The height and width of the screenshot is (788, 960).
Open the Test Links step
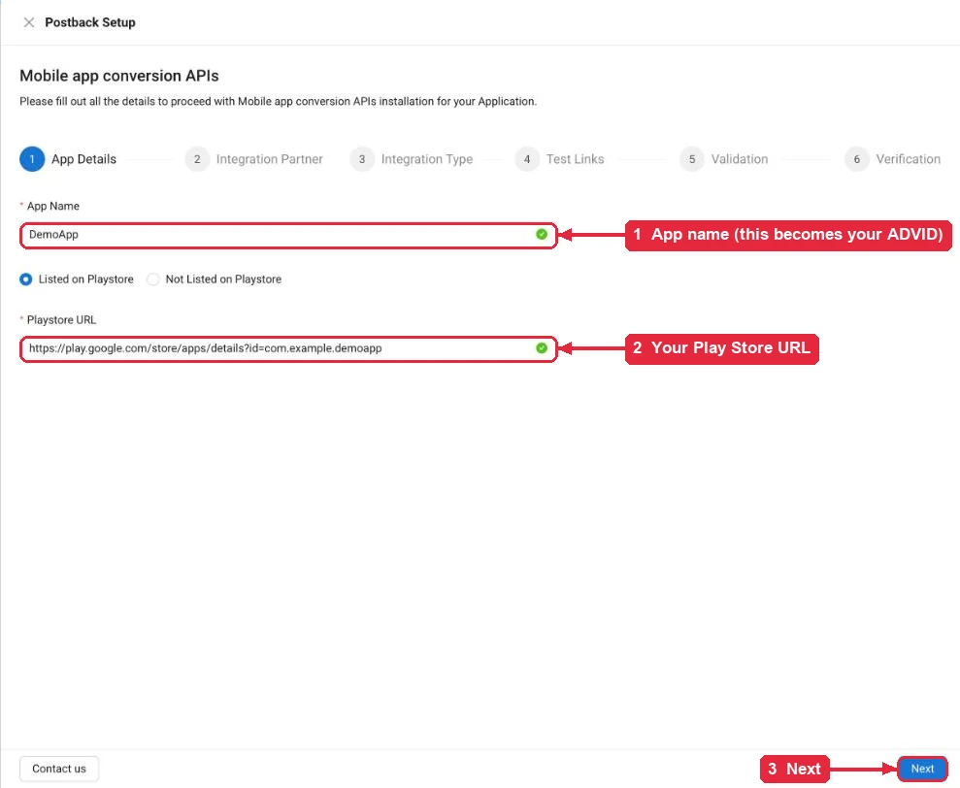coord(559,159)
